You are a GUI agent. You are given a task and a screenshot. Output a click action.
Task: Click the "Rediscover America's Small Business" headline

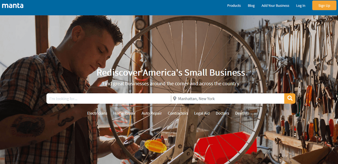(171, 73)
